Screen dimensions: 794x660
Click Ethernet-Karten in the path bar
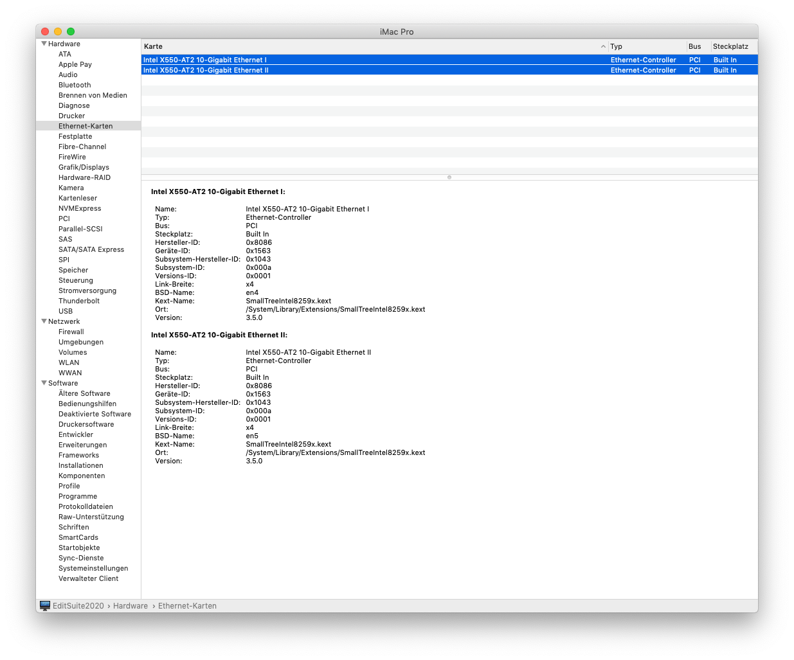(x=187, y=605)
